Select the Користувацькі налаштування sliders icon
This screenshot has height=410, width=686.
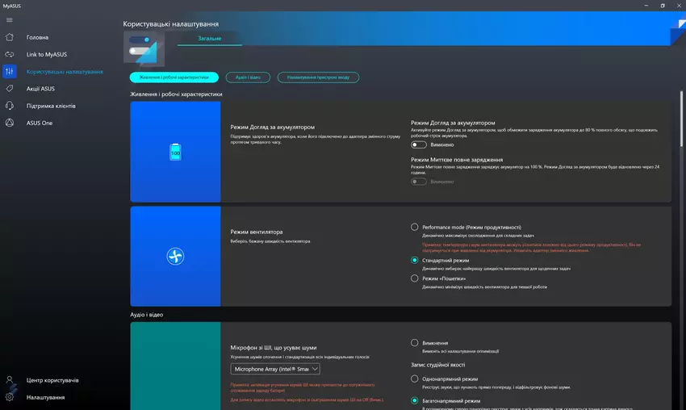[10, 71]
